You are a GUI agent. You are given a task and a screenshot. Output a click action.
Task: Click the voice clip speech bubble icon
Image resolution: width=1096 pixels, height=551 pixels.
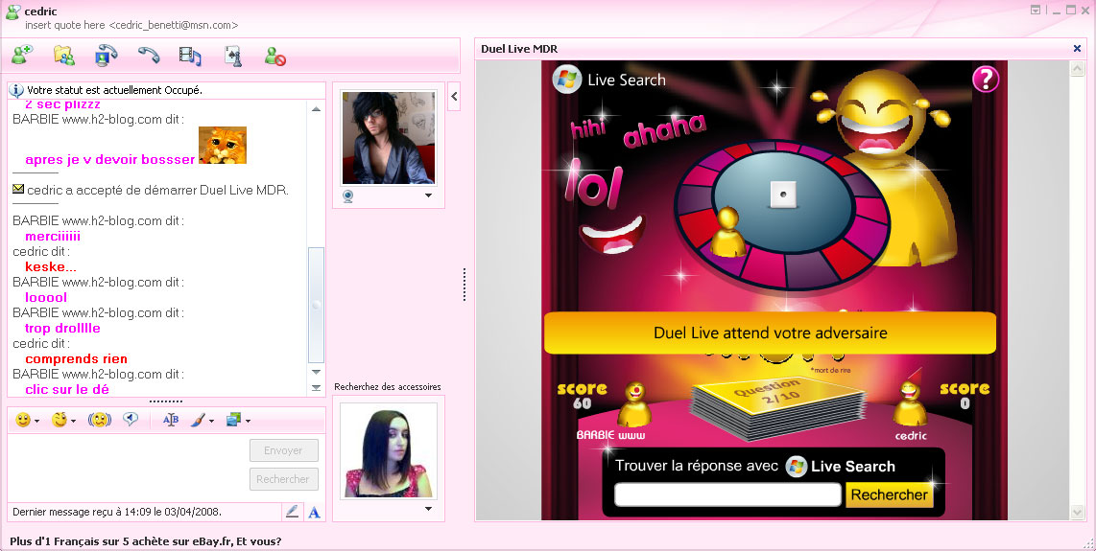[x=131, y=420]
